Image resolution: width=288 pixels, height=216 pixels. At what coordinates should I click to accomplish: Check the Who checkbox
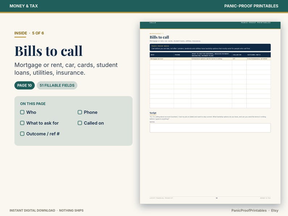pyautogui.click(x=22, y=112)
